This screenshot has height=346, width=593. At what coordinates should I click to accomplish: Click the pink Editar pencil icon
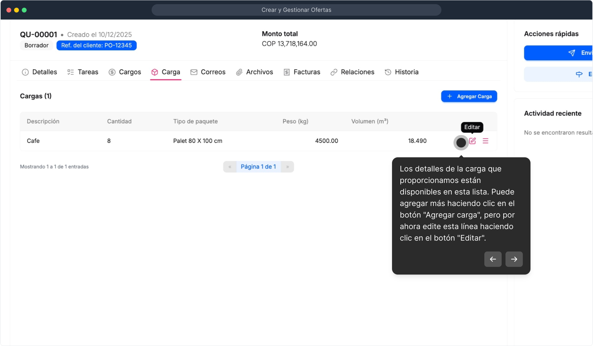pyautogui.click(x=472, y=141)
